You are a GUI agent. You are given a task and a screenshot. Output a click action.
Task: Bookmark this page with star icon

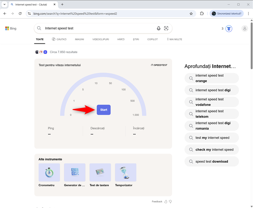click(x=191, y=13)
